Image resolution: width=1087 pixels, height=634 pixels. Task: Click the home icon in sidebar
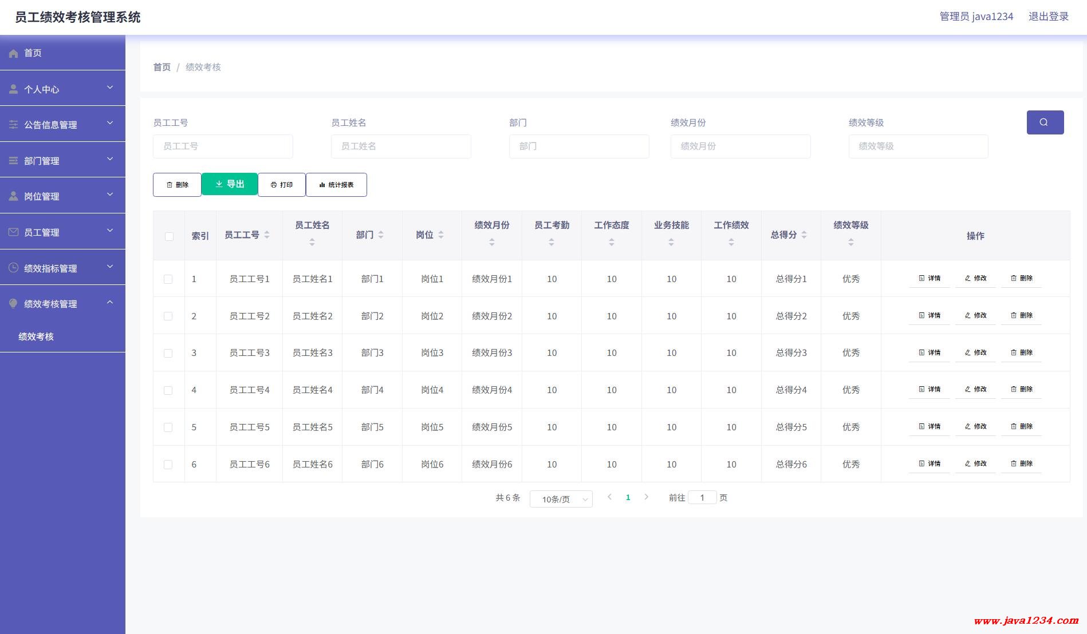(x=14, y=53)
